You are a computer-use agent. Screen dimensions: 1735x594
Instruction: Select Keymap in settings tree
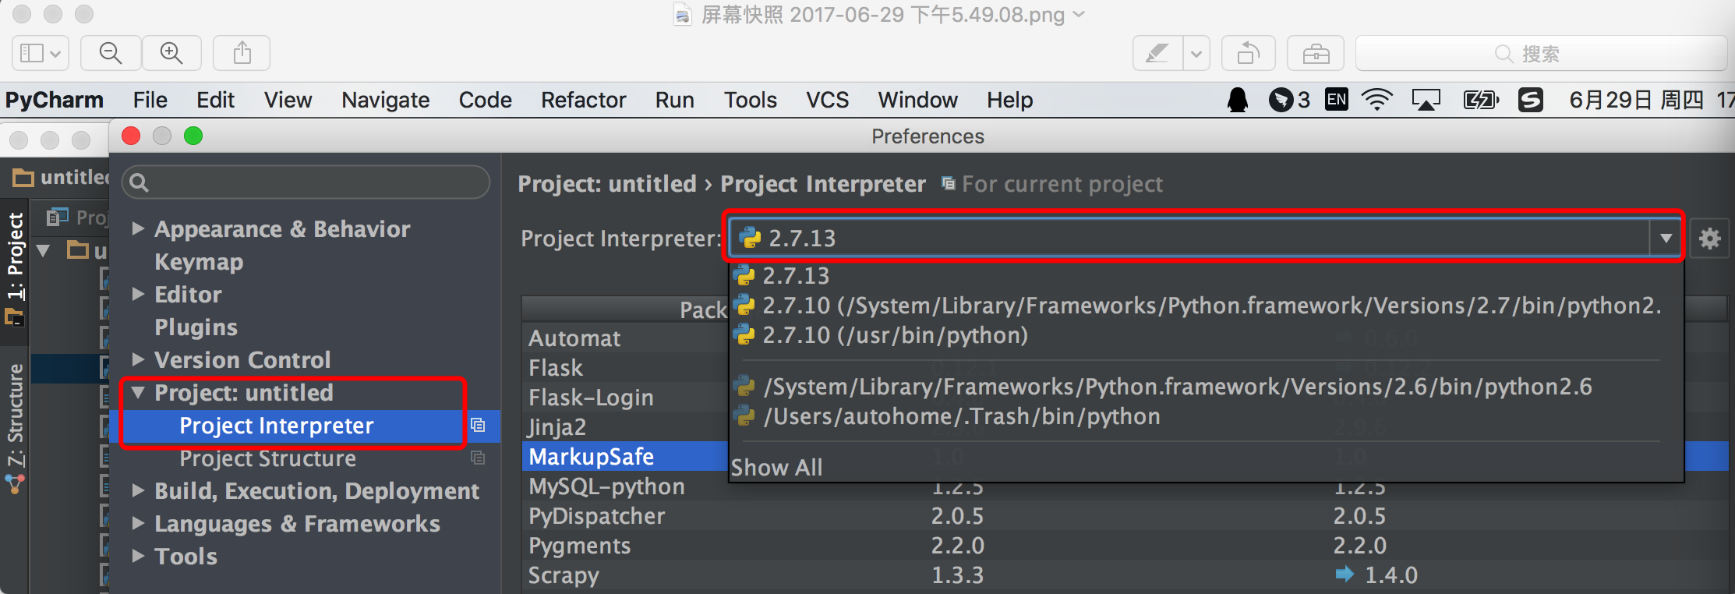199,261
